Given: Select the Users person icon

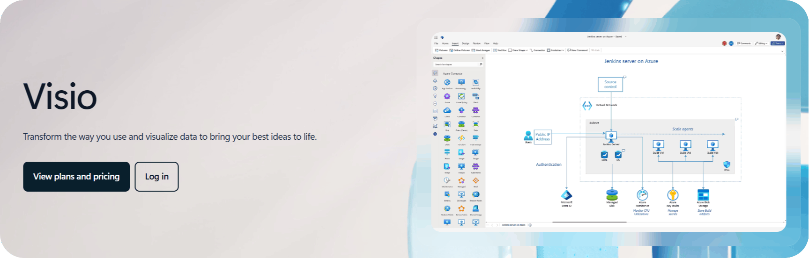Looking at the screenshot, I should click(528, 136).
